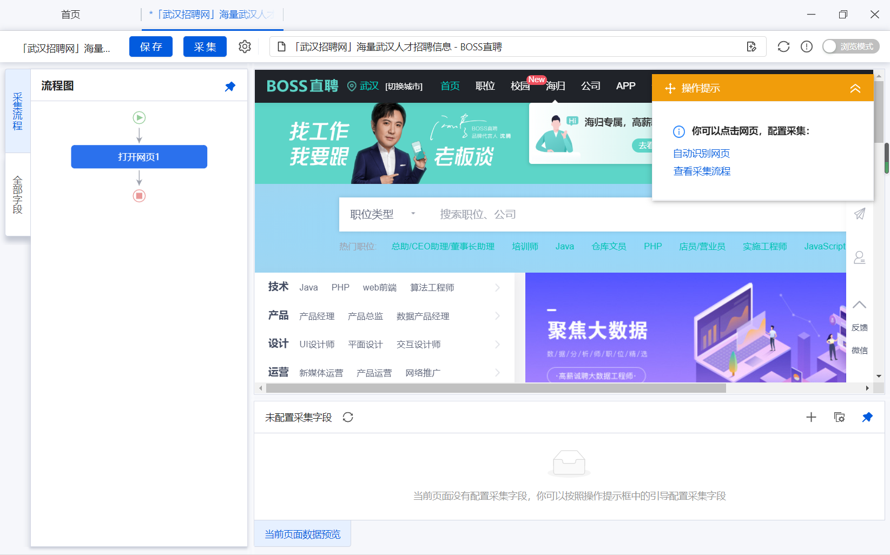This screenshot has width=890, height=555.
Task: Click the 算法工程师 link
Action: click(432, 288)
